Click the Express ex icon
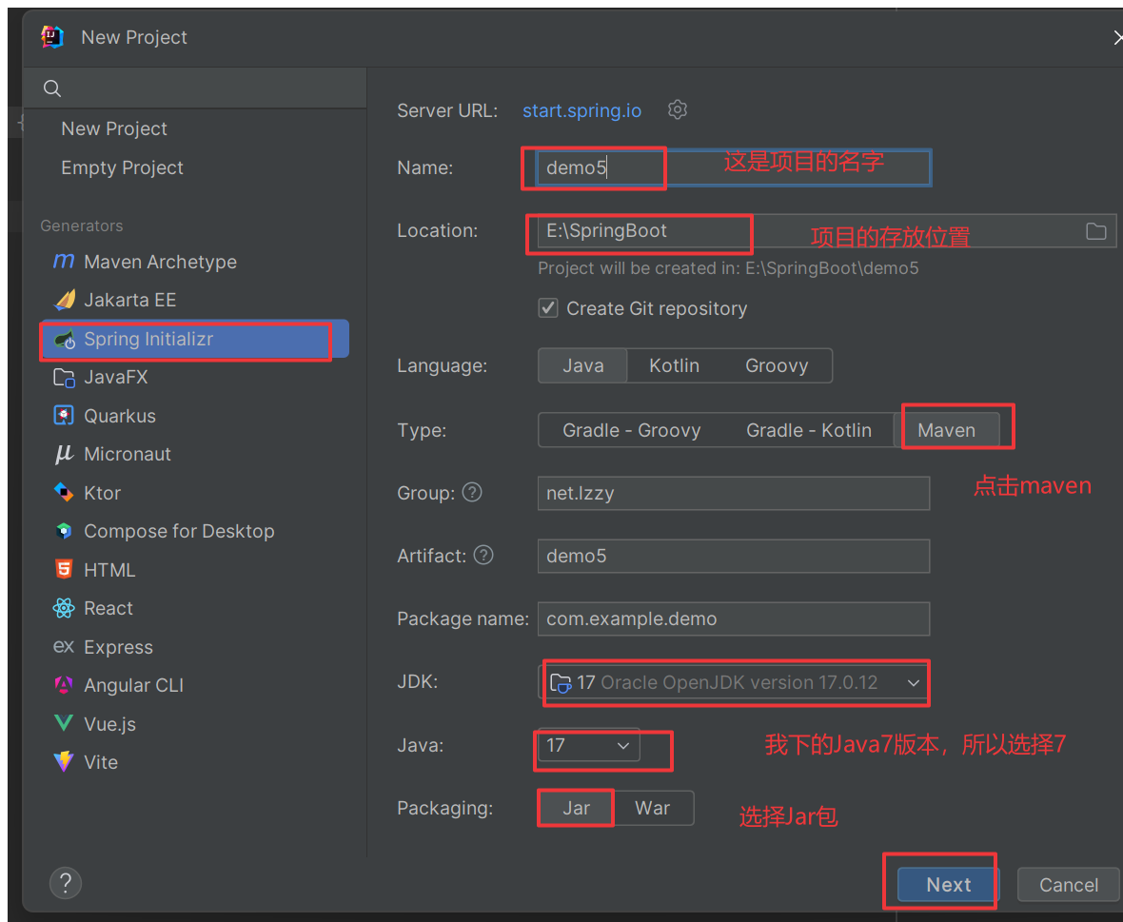 click(x=64, y=646)
